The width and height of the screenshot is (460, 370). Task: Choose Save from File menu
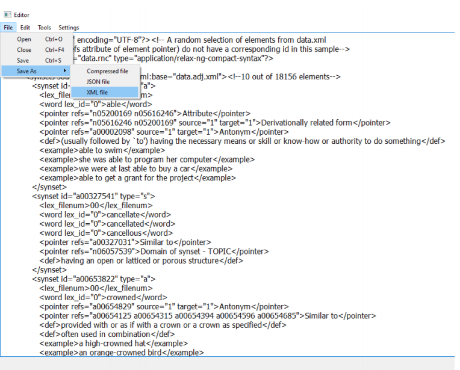pos(37,60)
